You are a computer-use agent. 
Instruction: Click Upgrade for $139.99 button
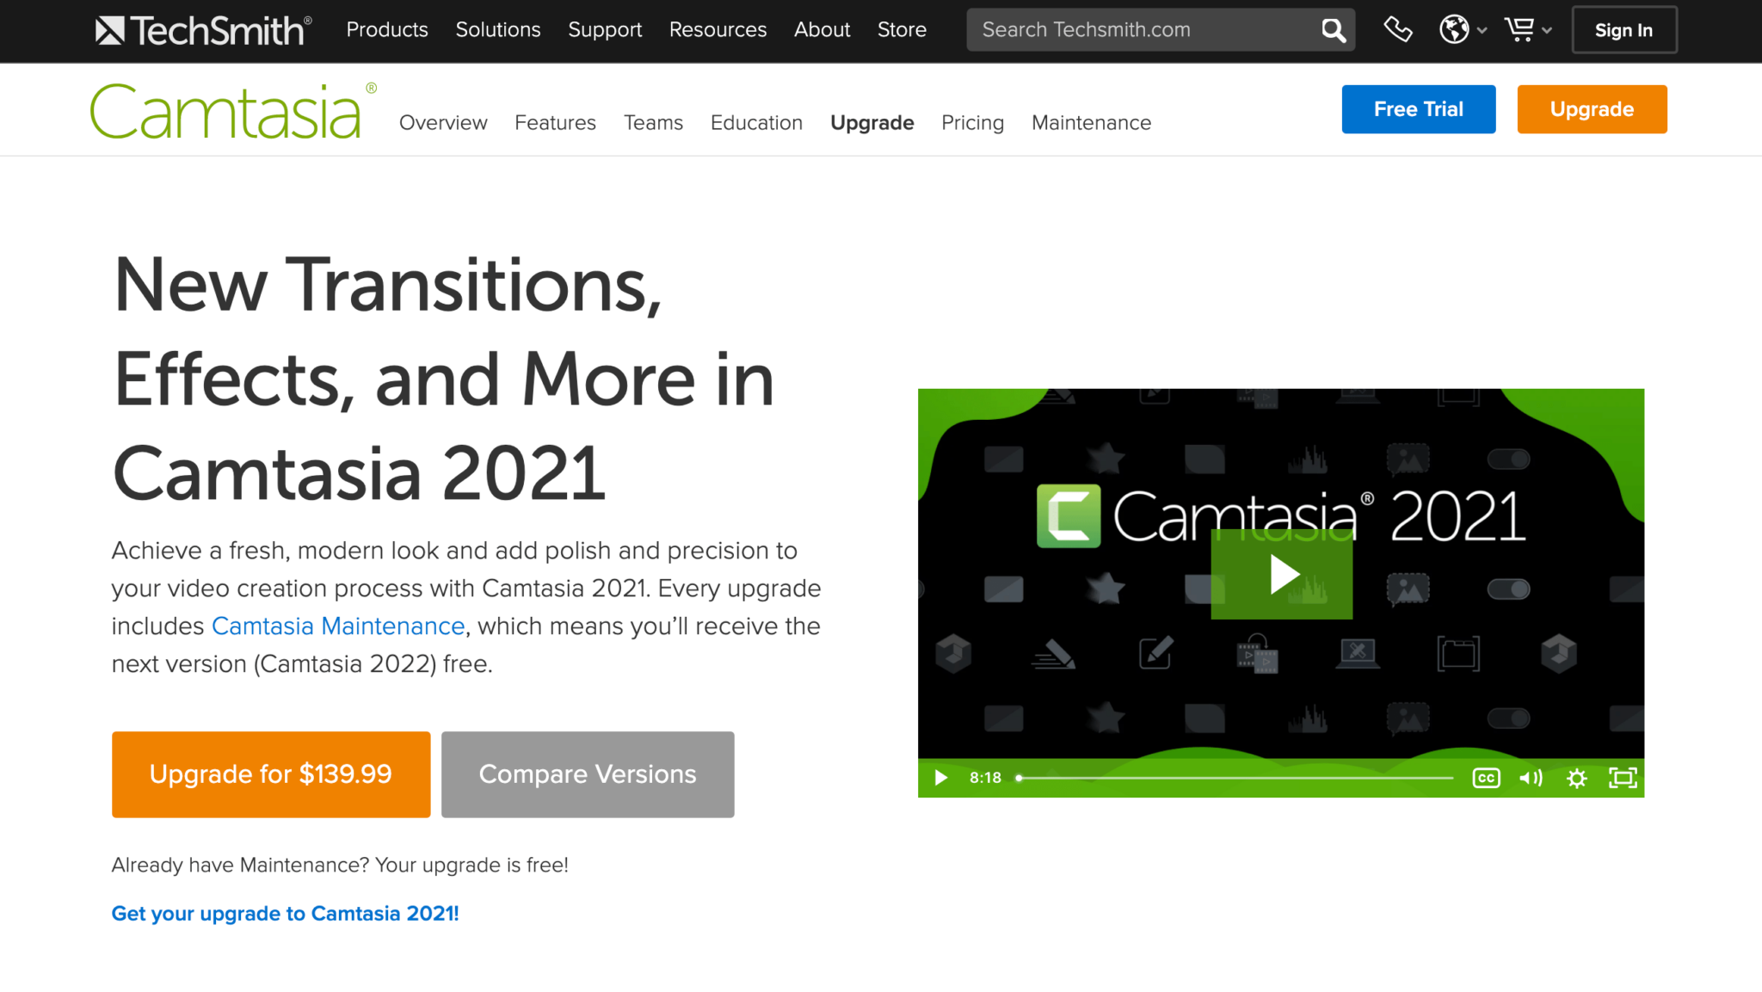[270, 774]
